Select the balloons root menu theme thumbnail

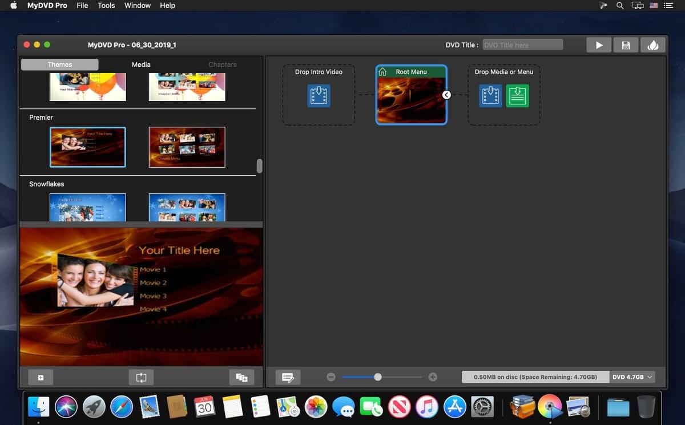(x=88, y=87)
